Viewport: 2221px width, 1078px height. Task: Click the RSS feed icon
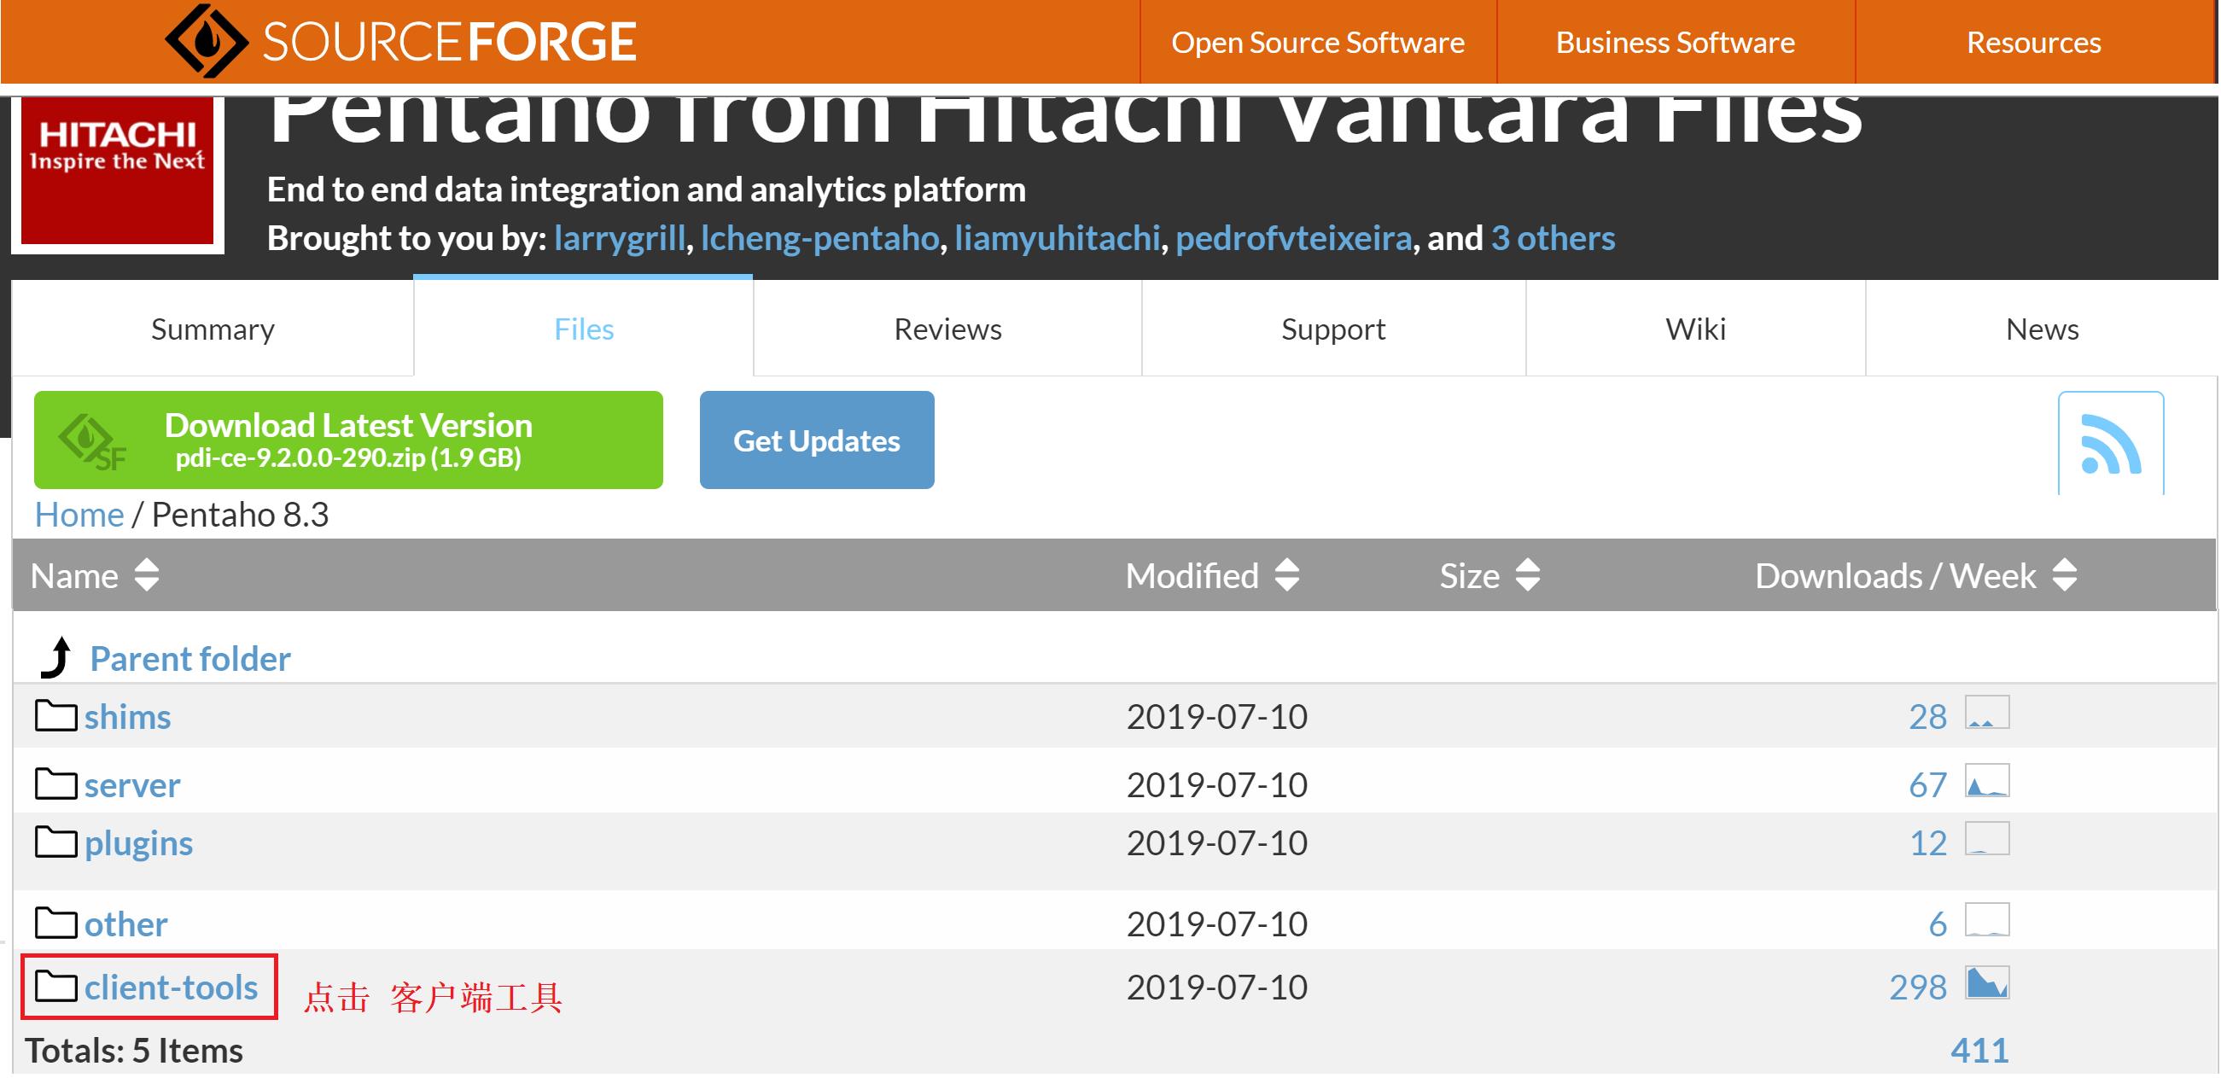2110,444
